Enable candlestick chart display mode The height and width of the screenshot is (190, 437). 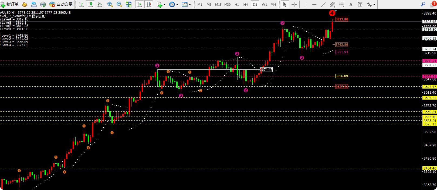click(x=91, y=4)
